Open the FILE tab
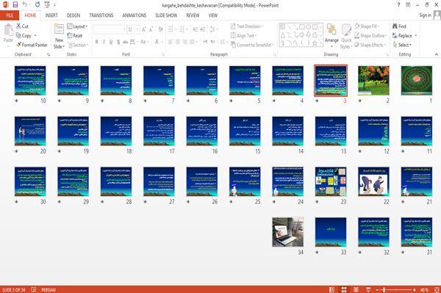 coord(10,15)
